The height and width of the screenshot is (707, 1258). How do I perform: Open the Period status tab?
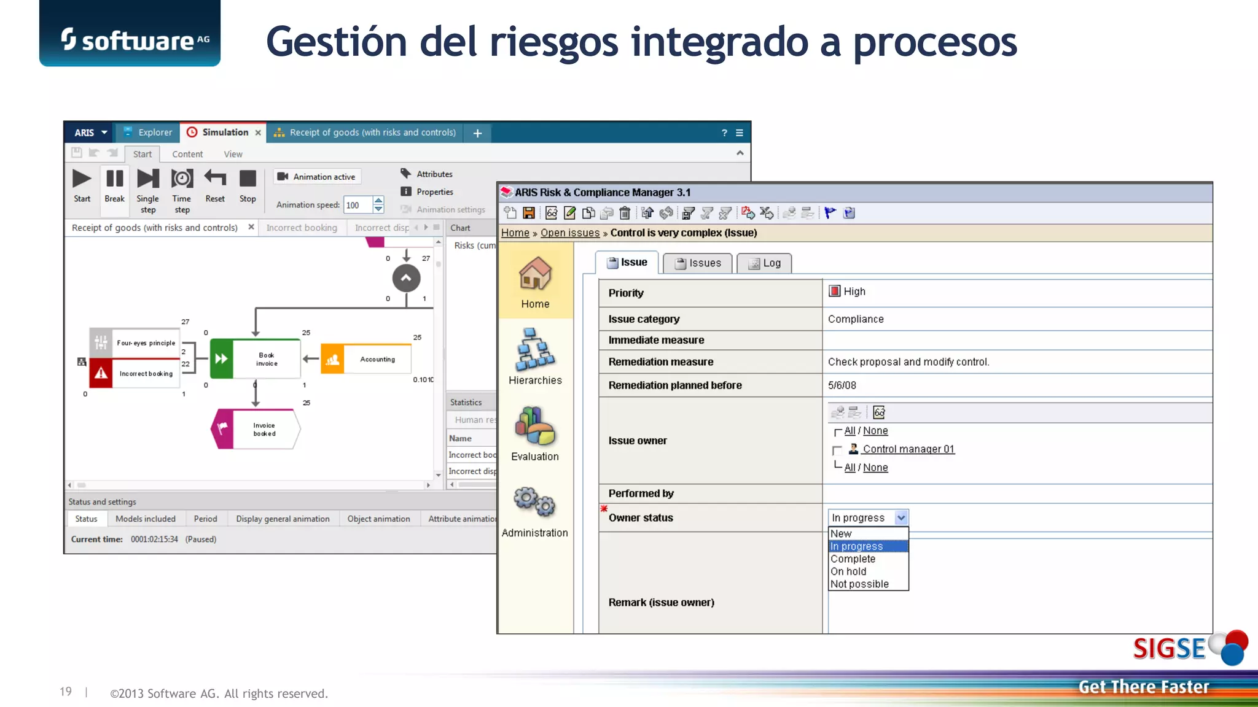[205, 519]
